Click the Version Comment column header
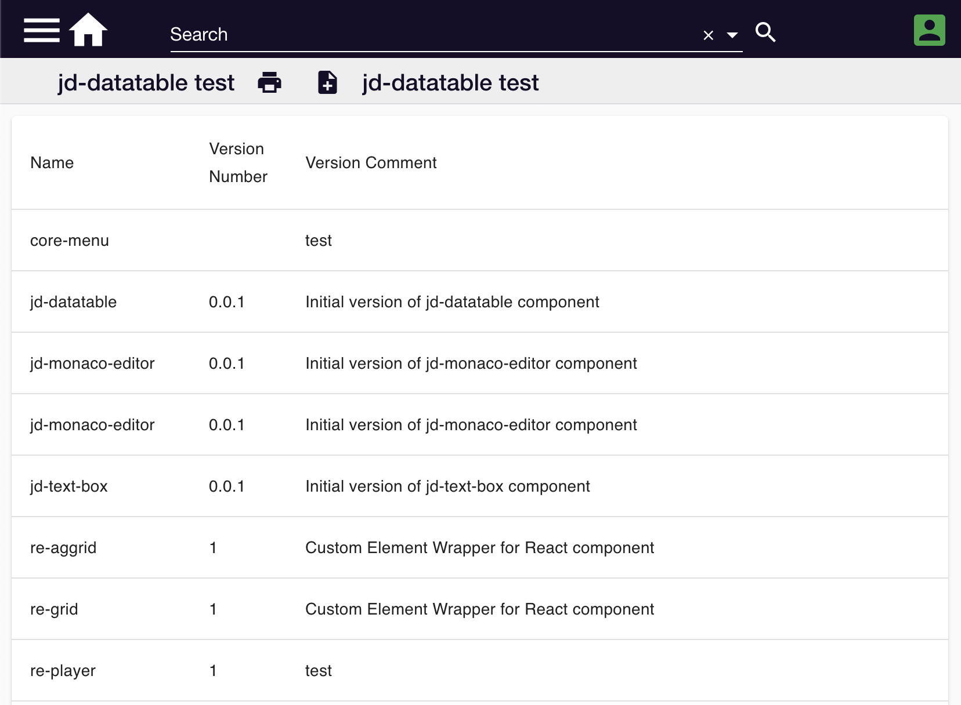This screenshot has width=961, height=705. tap(371, 163)
